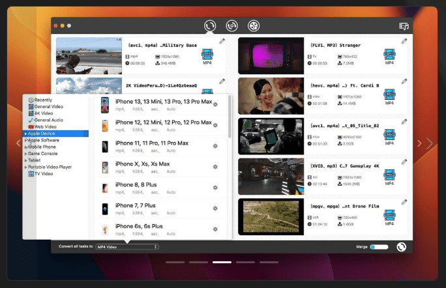446x288 pixels.
Task: Go to next screenshot with right arrow
Action: [x=429, y=143]
